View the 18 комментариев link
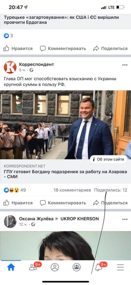This screenshot has height=285, width=131. [x=72, y=190]
